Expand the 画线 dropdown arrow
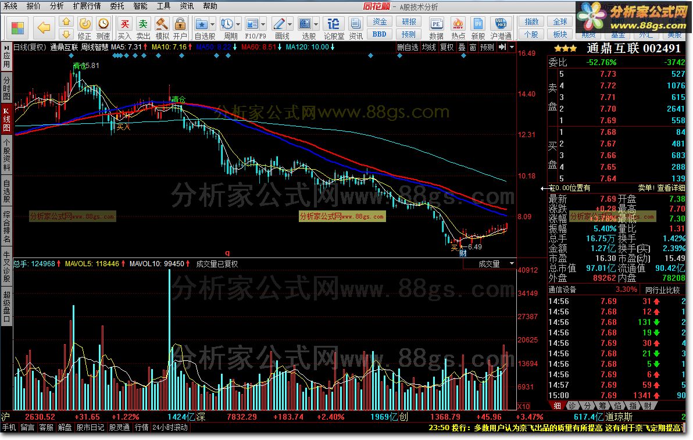The width and height of the screenshot is (693, 440). click(x=290, y=24)
